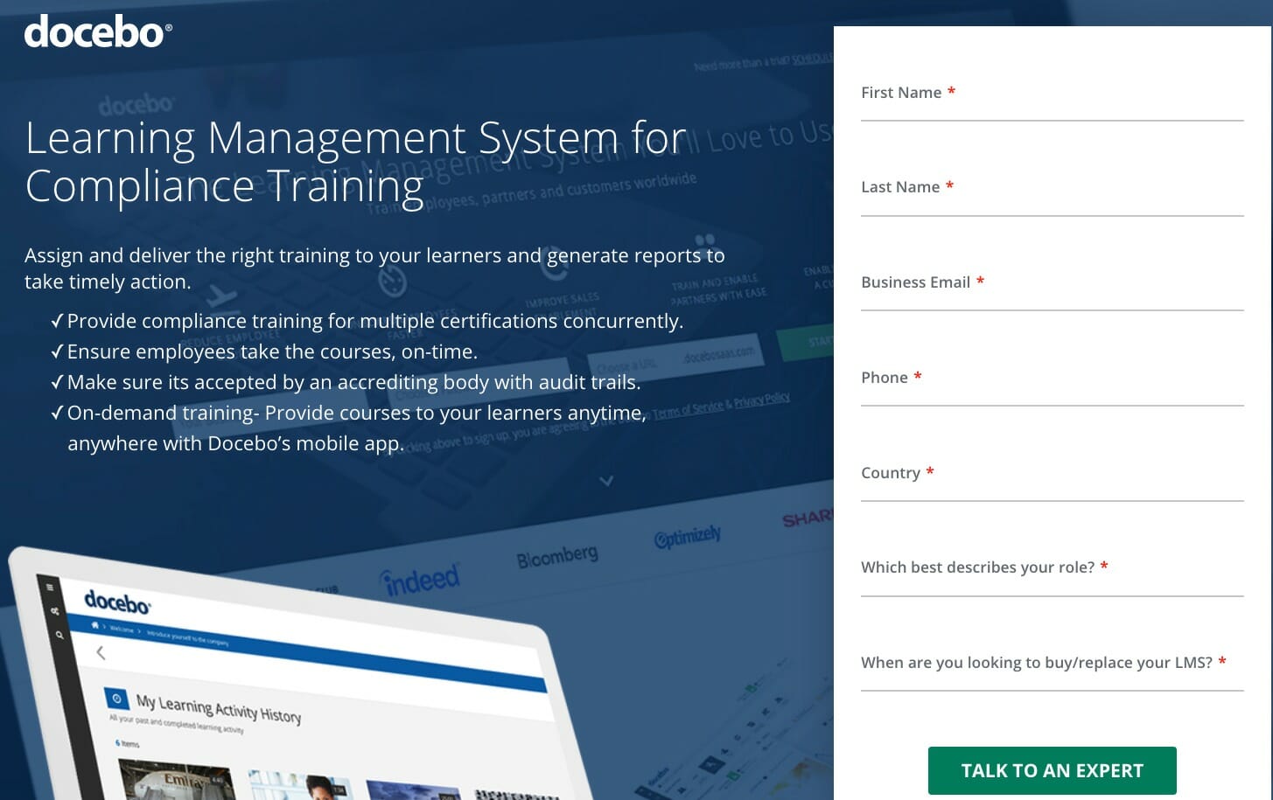1273x800 pixels.
Task: Click the blue history icon beside 'My Learning Activity History'
Action: tap(116, 699)
